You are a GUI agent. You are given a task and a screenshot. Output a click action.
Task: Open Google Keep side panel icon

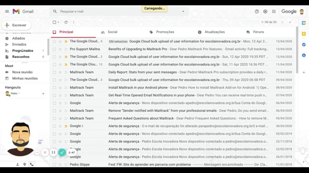304,34
